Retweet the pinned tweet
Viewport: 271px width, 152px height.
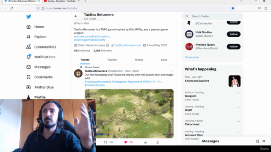coord(105,142)
